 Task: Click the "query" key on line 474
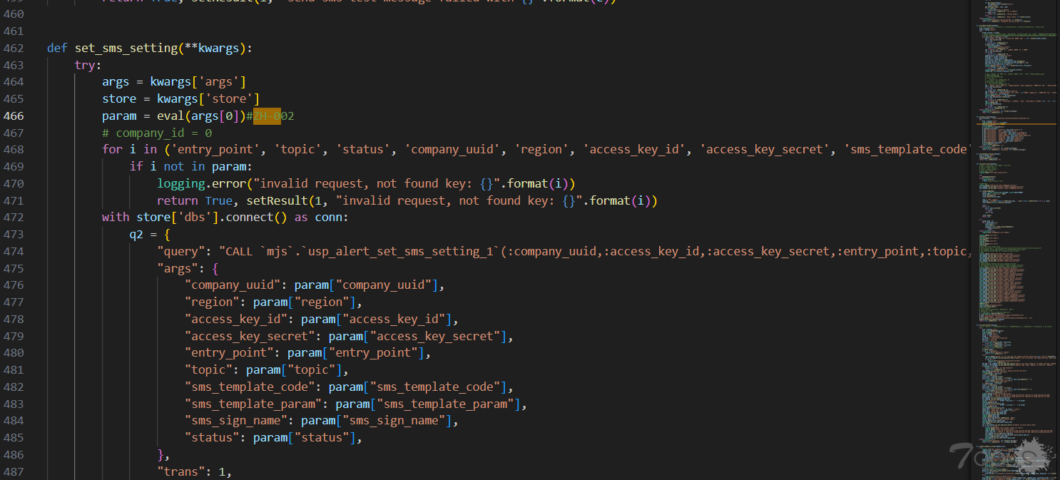180,251
